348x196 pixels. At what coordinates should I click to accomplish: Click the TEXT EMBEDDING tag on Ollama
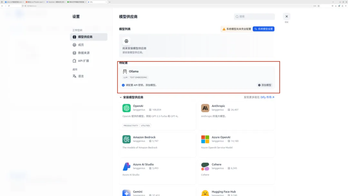(138, 77)
